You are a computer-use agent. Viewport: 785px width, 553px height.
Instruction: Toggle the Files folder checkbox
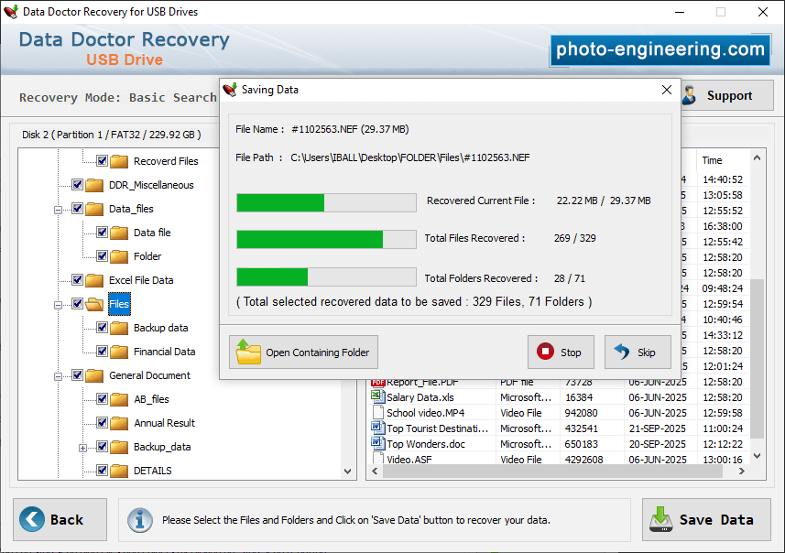77,303
